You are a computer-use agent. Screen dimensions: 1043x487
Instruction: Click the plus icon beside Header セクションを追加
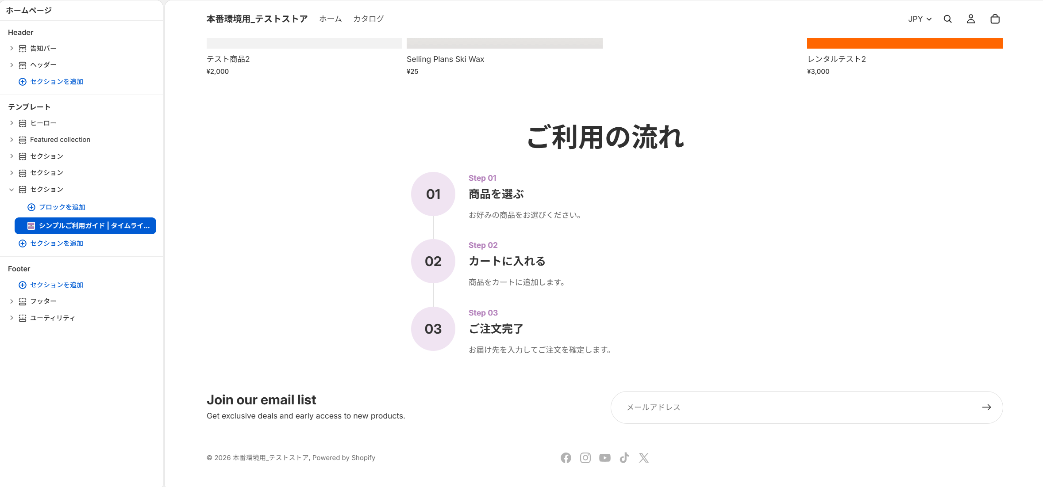pyautogui.click(x=22, y=81)
